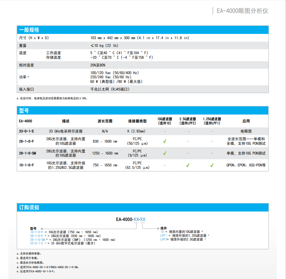Click the blue LPF2 option code
Viewport: 286px width, 279px height.
point(164,239)
